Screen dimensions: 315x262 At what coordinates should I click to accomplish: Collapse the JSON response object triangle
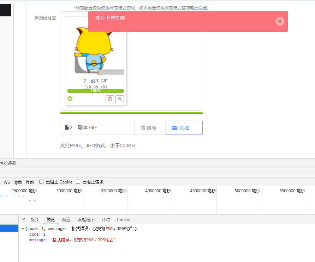pyautogui.click(x=23, y=229)
